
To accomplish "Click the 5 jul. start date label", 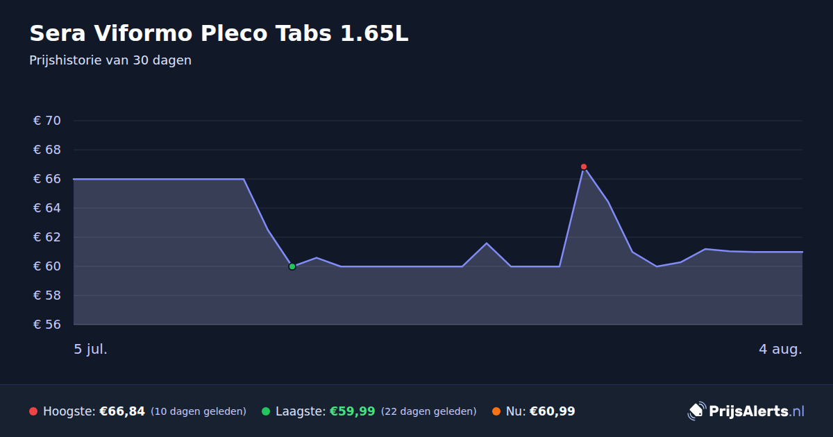I will [91, 349].
